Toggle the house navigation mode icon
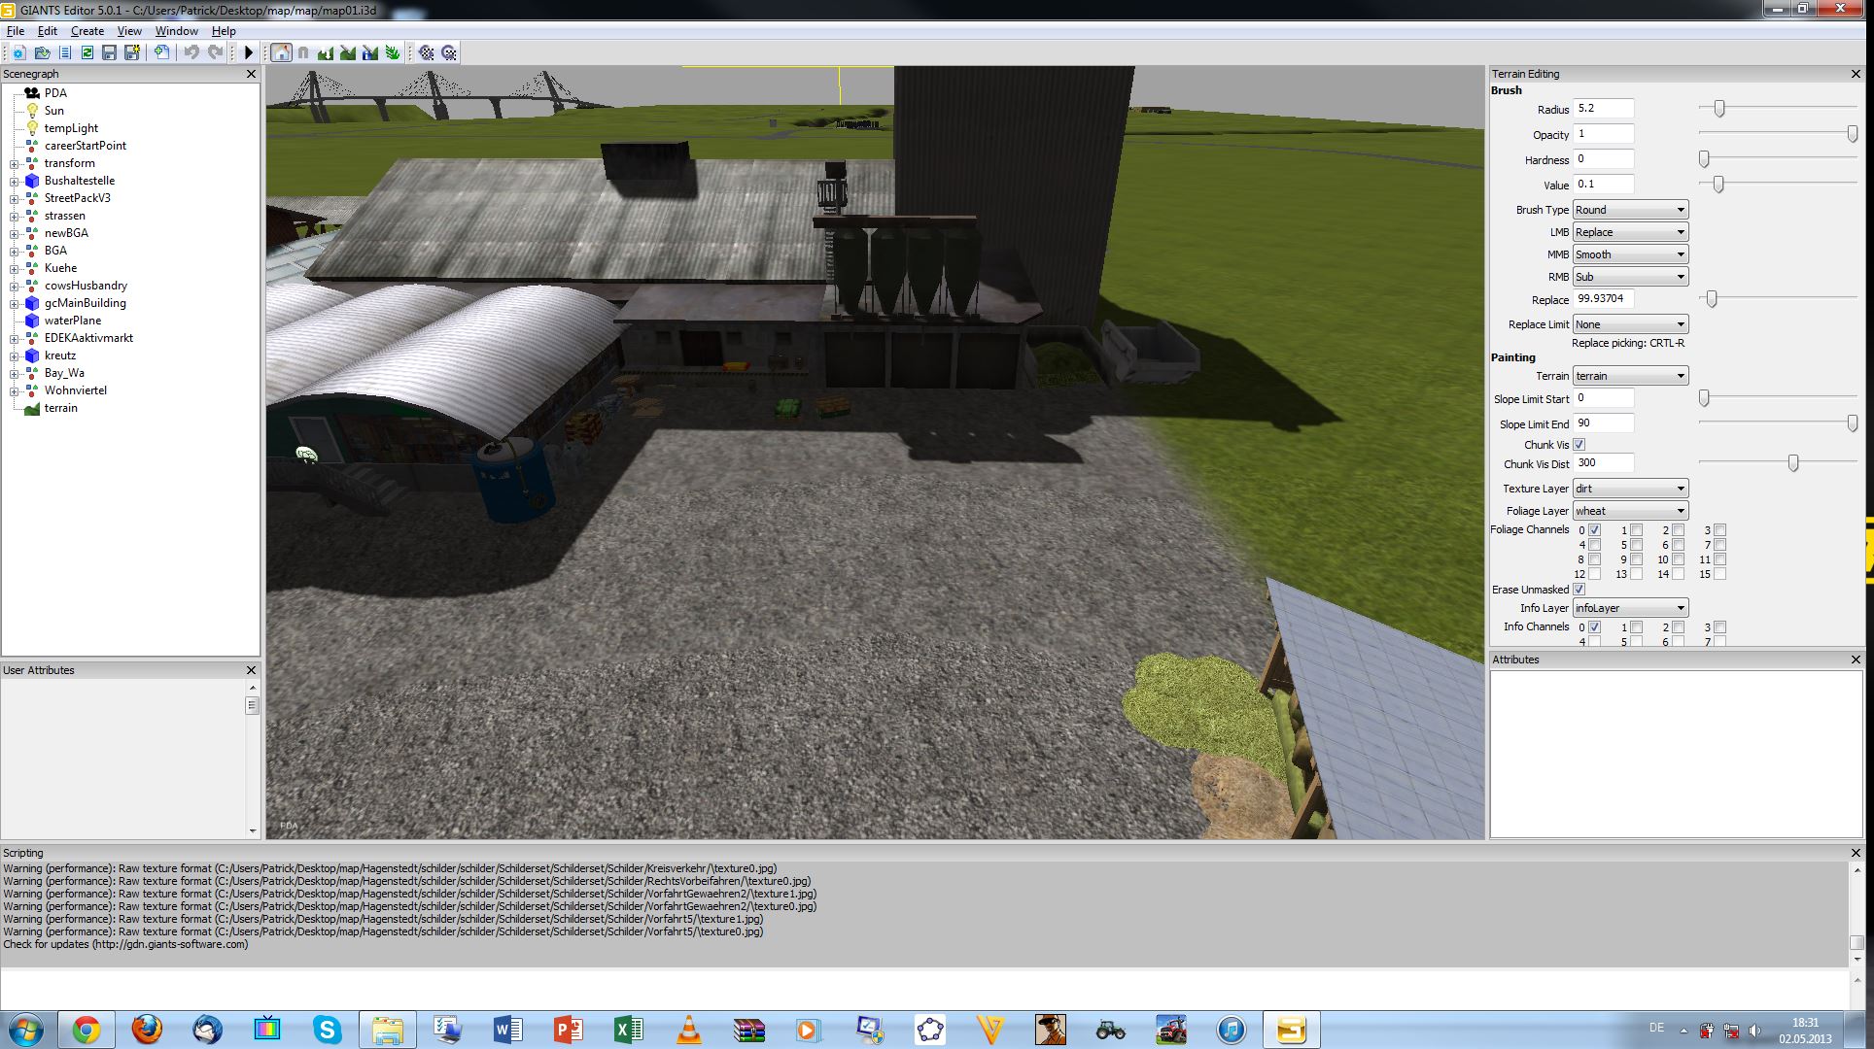 pos(281,52)
